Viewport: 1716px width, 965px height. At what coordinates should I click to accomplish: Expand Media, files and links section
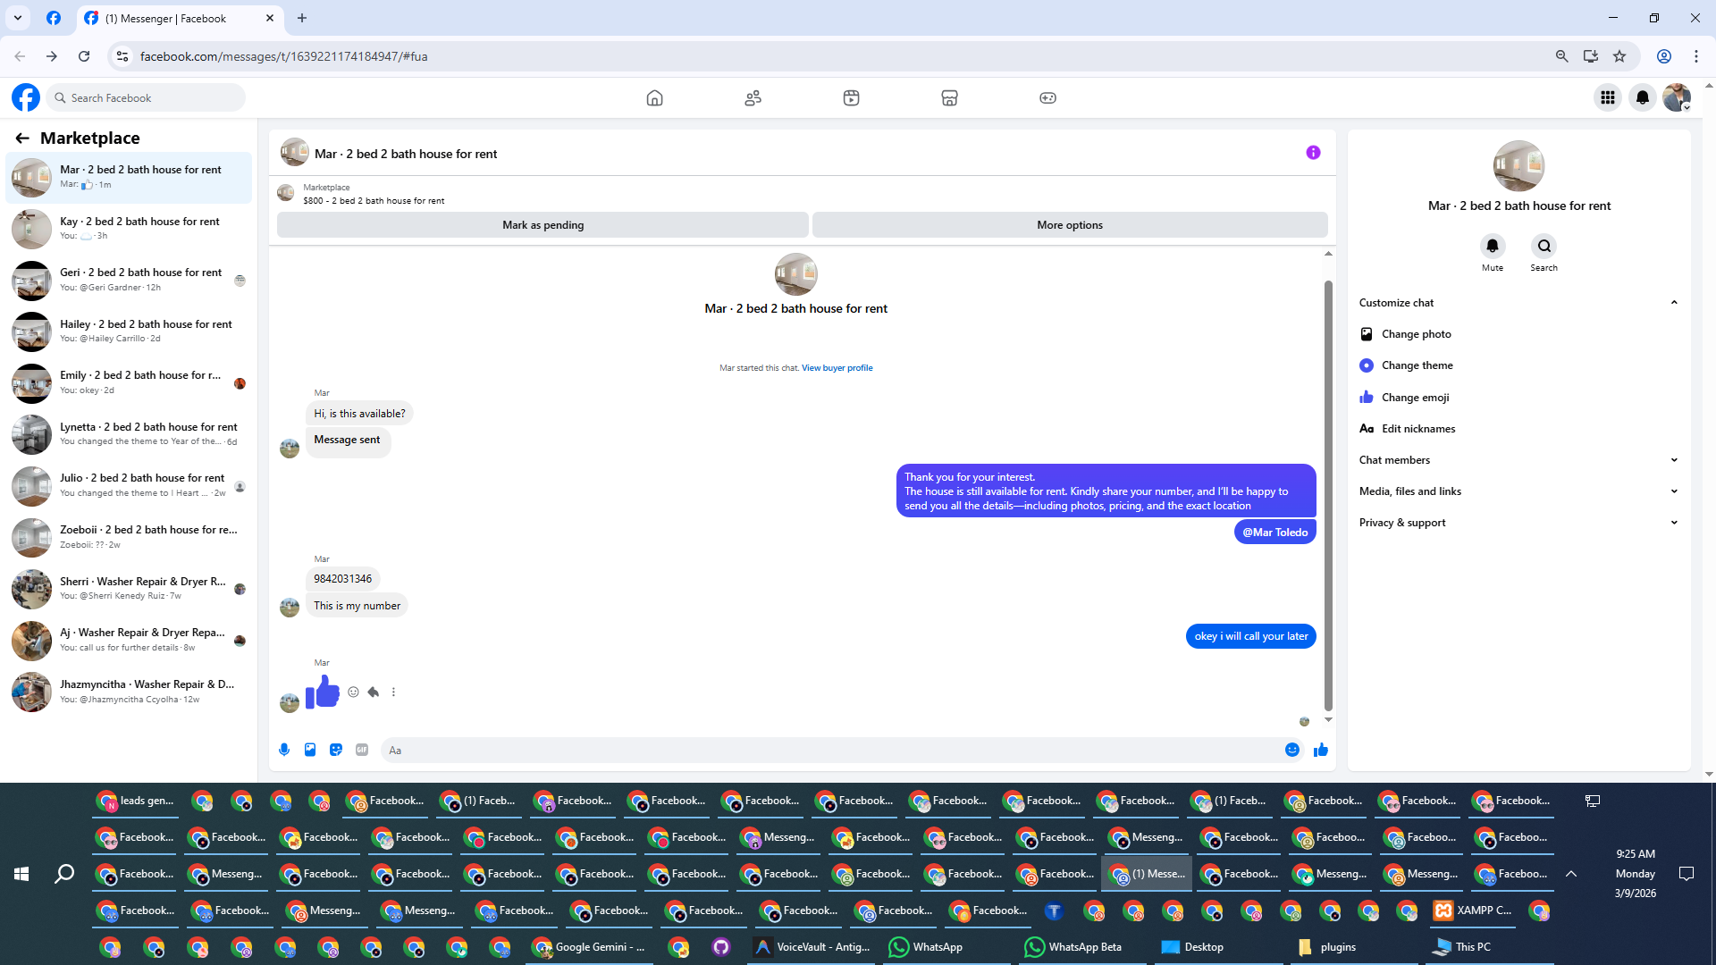click(1673, 491)
